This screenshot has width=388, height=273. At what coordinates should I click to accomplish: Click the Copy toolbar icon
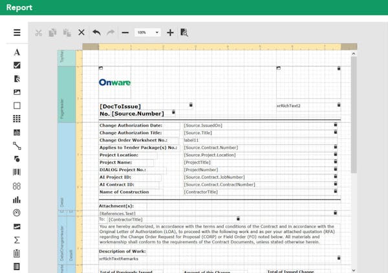tap(52, 33)
